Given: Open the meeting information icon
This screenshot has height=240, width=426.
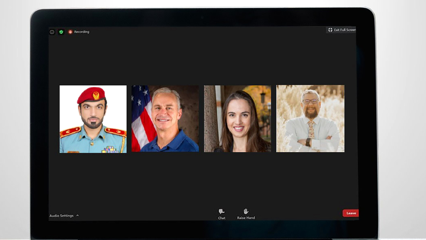Looking at the screenshot, I should pos(52,32).
